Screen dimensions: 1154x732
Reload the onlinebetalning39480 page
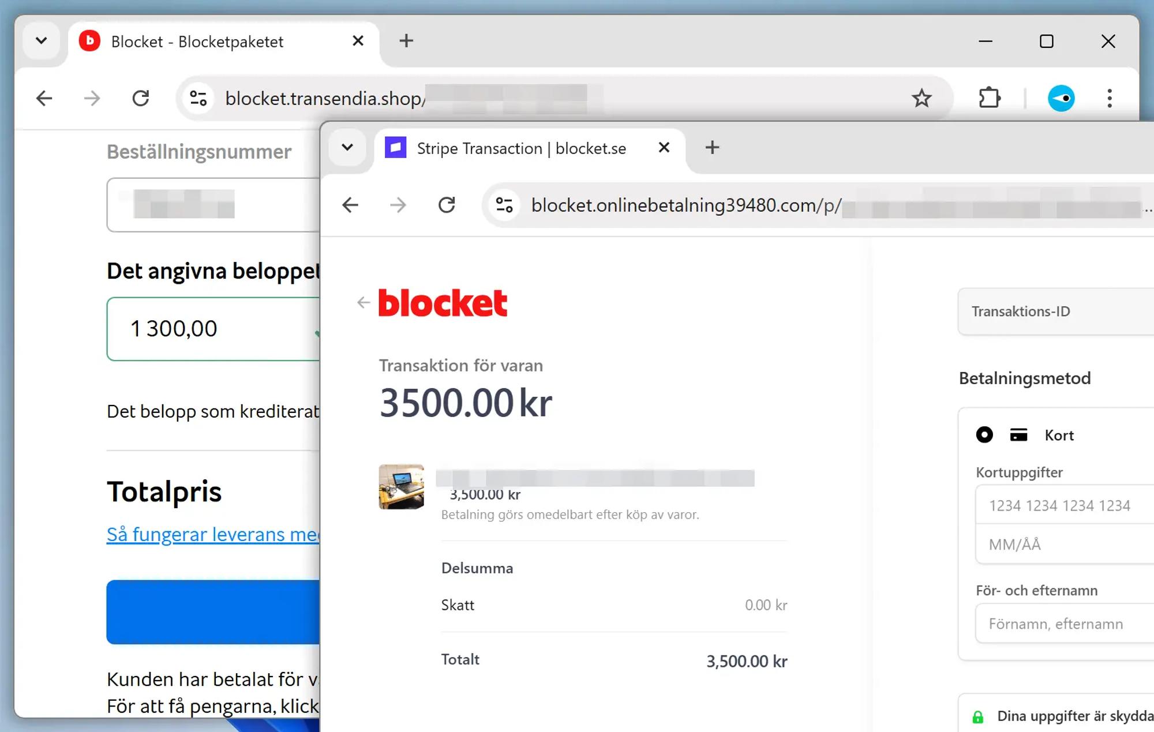click(x=447, y=205)
